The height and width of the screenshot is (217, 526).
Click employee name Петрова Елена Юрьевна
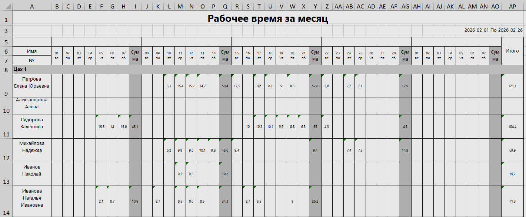coord(32,82)
